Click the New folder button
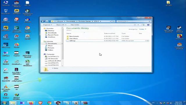This screenshot has height=105, width=186. tap(75, 25)
